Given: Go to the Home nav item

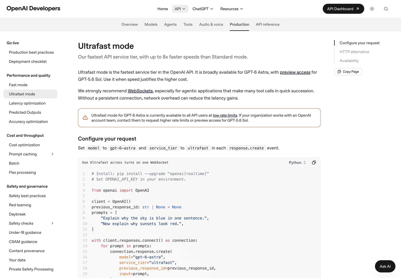Looking at the screenshot, I should 163,9.
